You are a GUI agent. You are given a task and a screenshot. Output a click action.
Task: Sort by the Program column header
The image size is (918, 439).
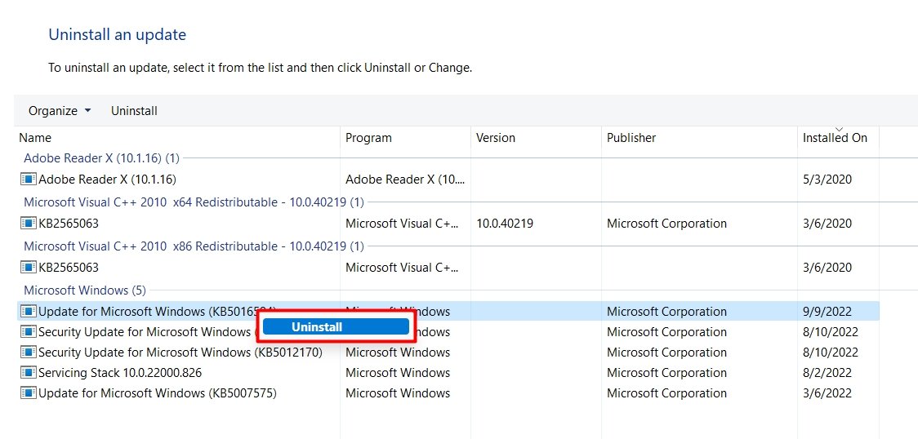(x=368, y=138)
